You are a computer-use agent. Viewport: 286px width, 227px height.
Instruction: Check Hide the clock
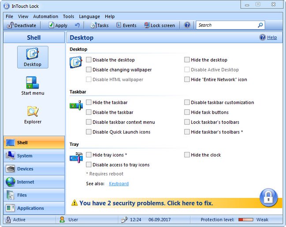click(187, 155)
